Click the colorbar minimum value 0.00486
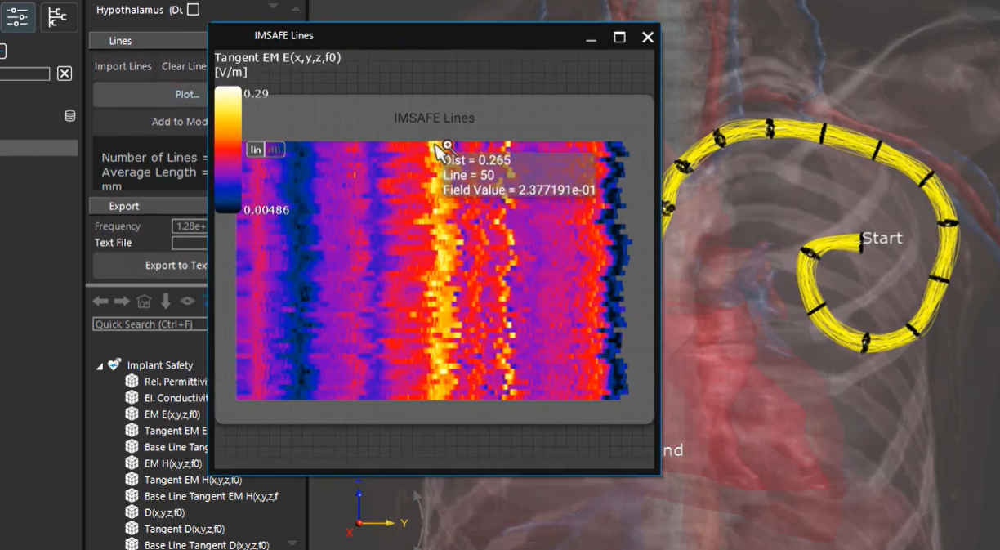The width and height of the screenshot is (1000, 550). click(266, 210)
